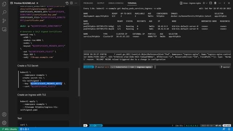Click highlighted CERTIFICATE_PRIVATE_KEY in --key line

(x=46, y=83)
